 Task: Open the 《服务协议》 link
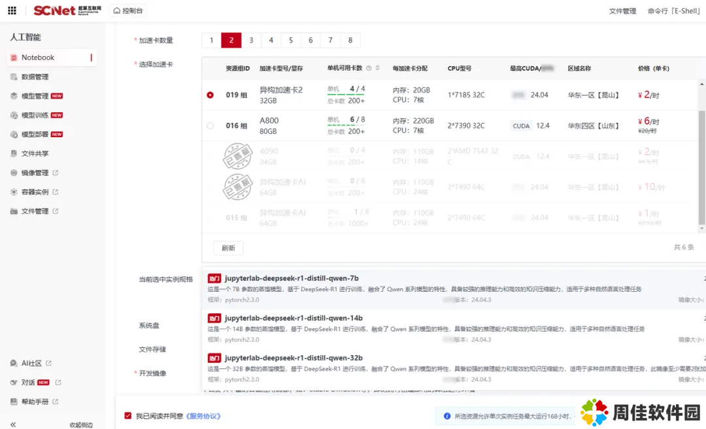(x=203, y=416)
